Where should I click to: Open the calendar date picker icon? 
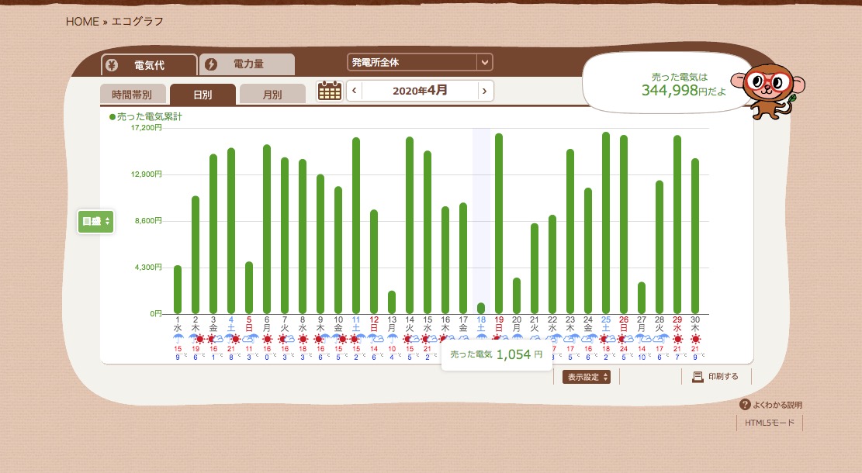[330, 91]
